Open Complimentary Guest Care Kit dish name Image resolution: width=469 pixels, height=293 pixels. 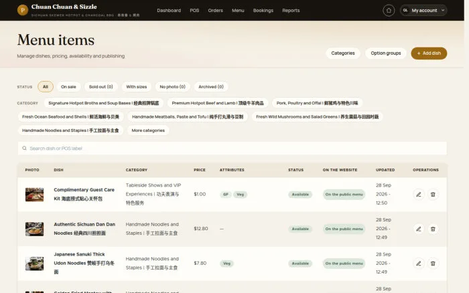point(84,194)
